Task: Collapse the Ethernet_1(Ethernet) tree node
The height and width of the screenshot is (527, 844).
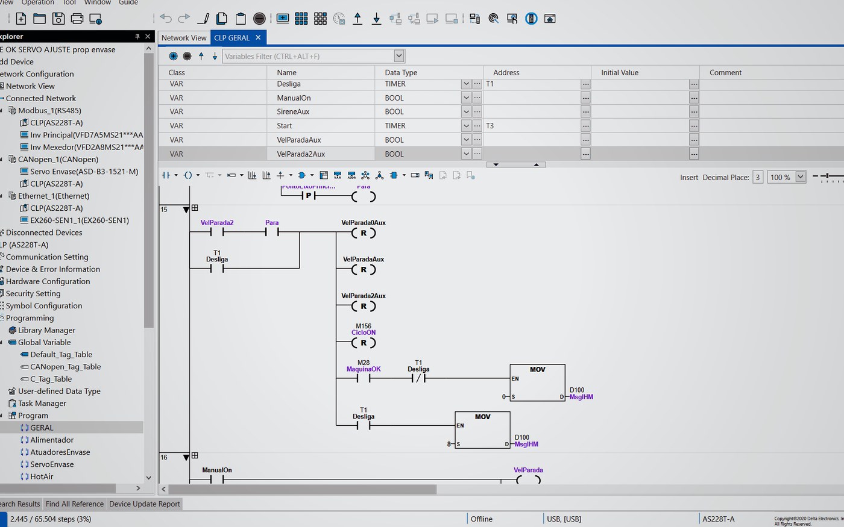Action: tap(2, 196)
